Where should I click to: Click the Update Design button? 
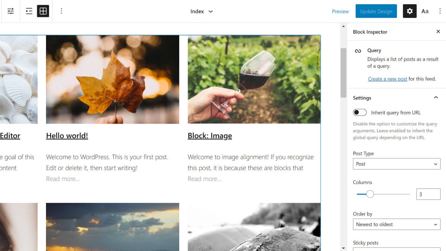pos(376,11)
